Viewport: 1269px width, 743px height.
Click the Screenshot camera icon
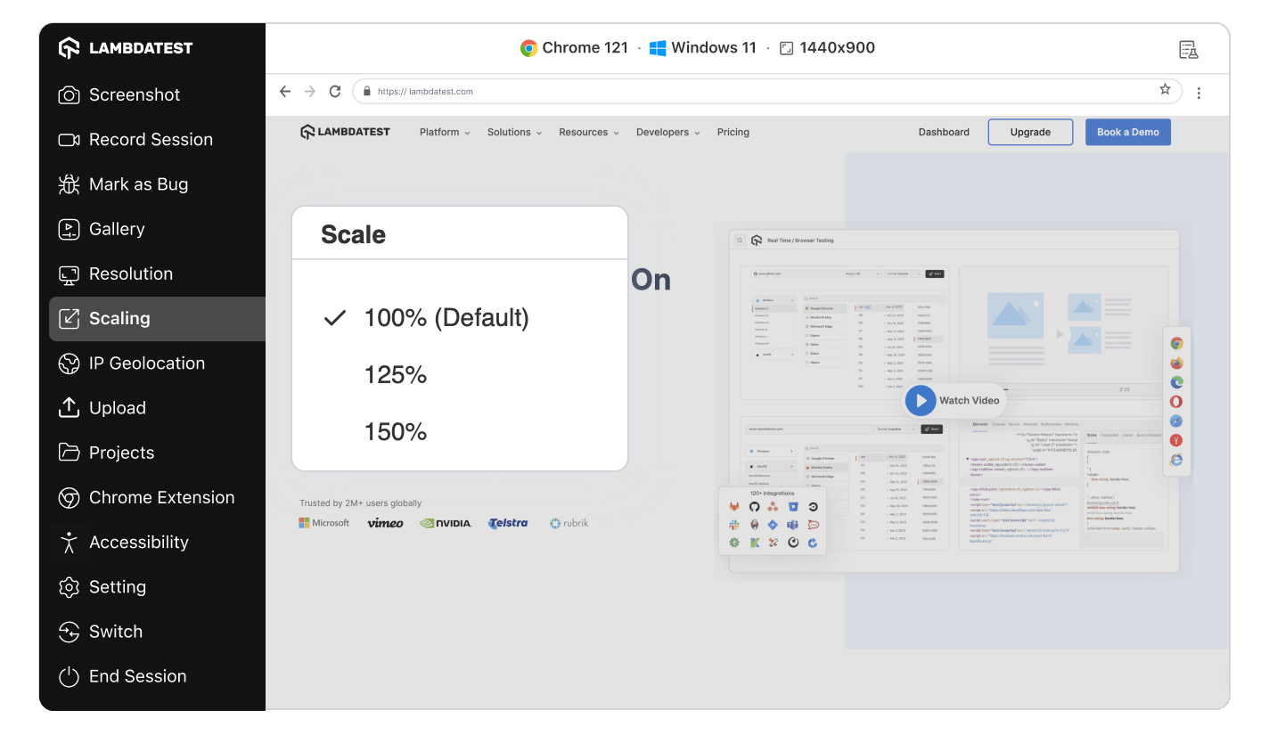click(x=69, y=95)
